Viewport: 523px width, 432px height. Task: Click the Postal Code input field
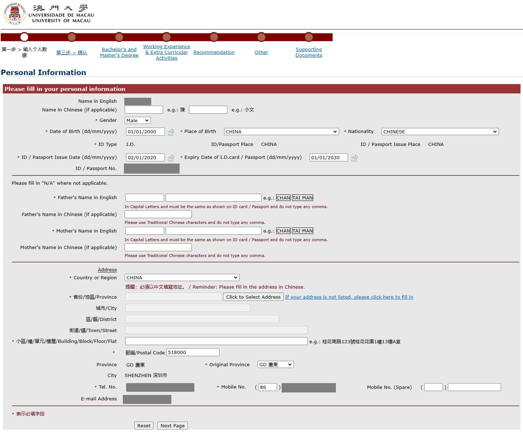[193, 353]
